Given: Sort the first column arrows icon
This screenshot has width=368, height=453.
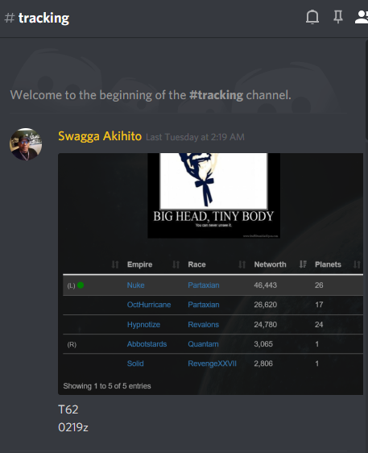Looking at the screenshot, I should (115, 264).
